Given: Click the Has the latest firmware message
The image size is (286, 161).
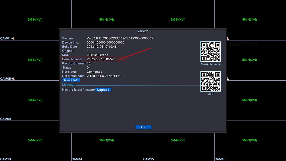Looking at the screenshot, I should [78, 90].
